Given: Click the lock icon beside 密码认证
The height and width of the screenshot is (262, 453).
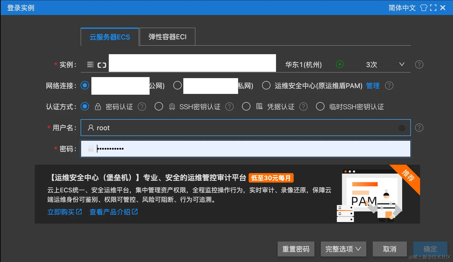Looking at the screenshot, I should 98,107.
